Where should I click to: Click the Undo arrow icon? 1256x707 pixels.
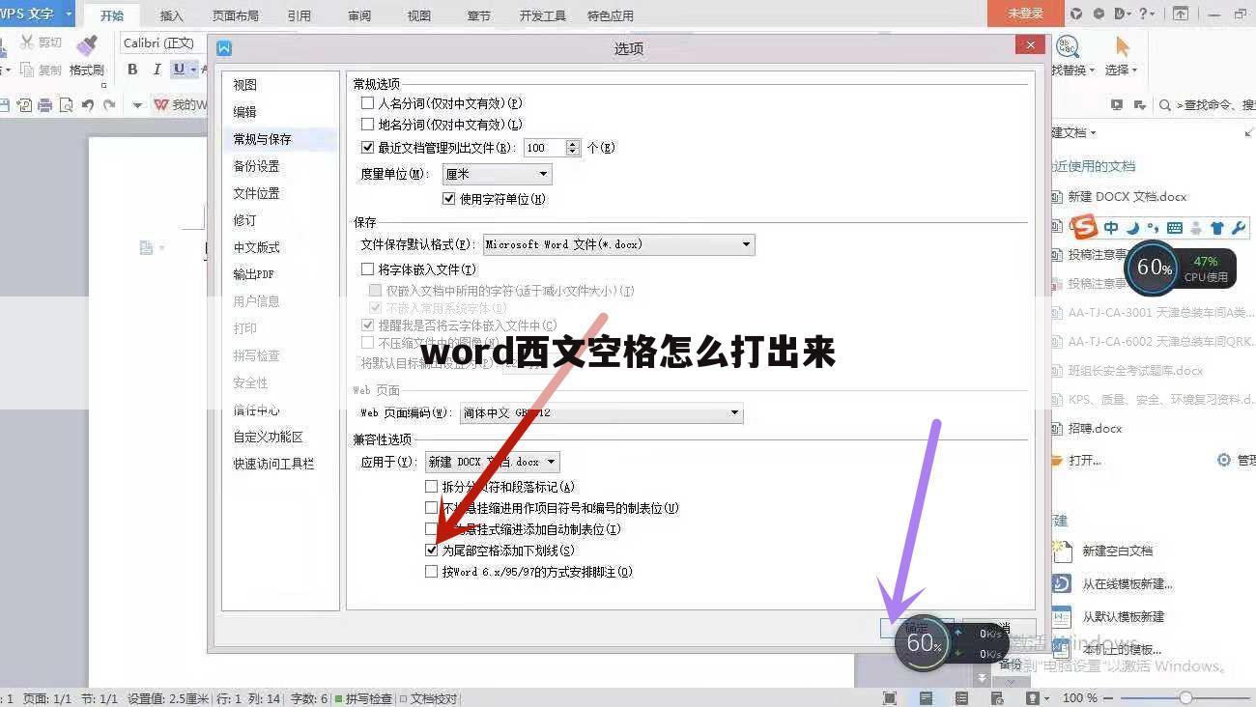(x=88, y=105)
